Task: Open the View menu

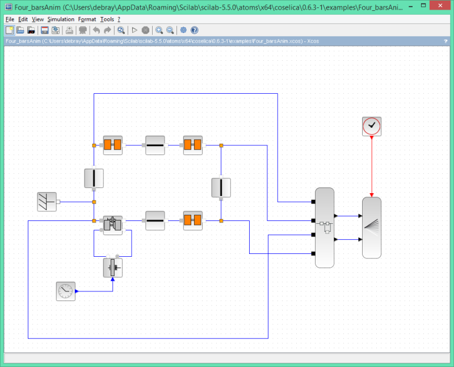Action: (37, 19)
